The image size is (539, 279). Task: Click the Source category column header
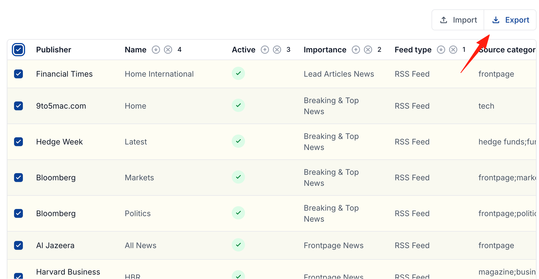507,50
